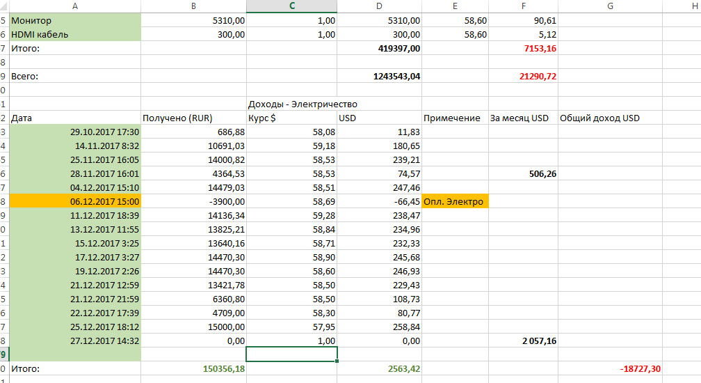Click the USD value 258,84
701x383 pixels.
pyautogui.click(x=406, y=327)
